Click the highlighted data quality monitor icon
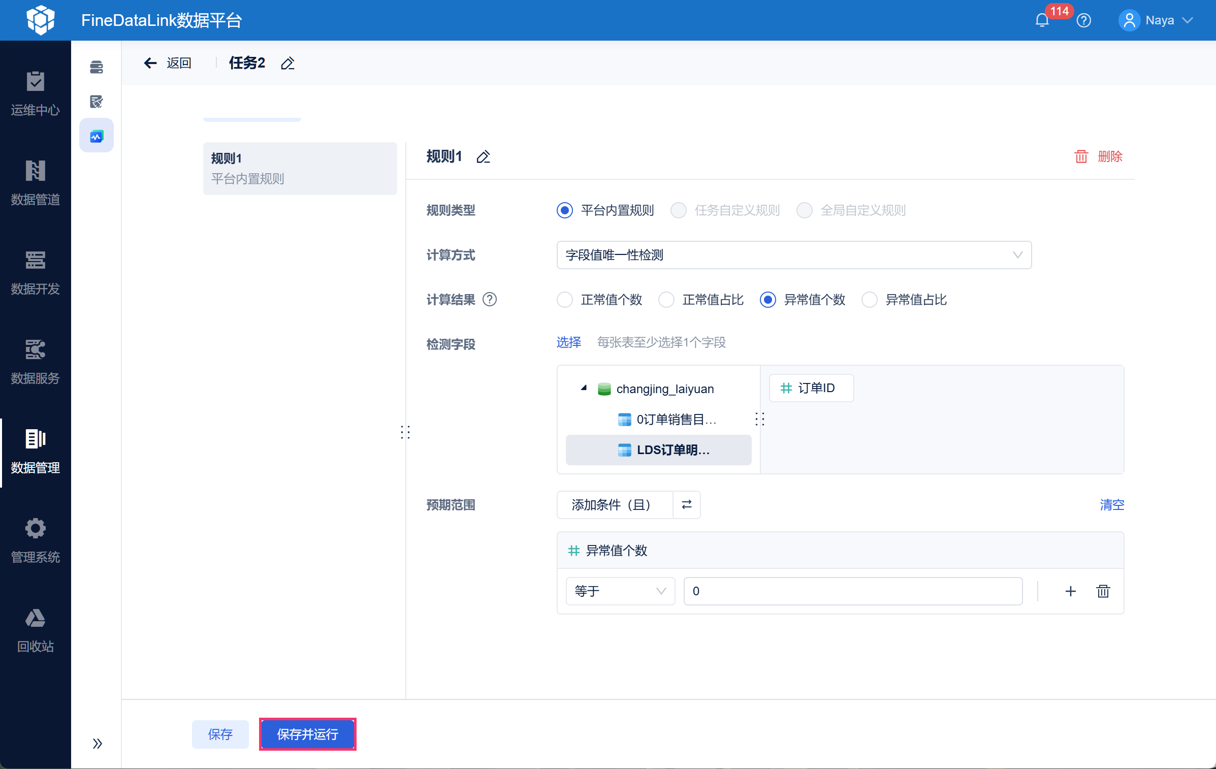Screen dimensions: 1216x769 [x=97, y=136]
